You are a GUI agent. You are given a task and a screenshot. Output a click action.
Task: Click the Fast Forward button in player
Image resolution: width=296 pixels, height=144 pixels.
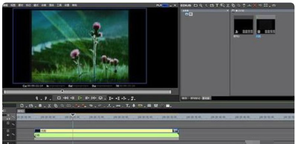pyautogui.click(x=94, y=98)
